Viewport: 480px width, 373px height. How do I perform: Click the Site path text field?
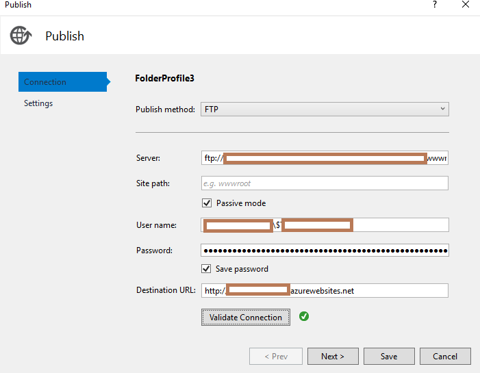pyautogui.click(x=325, y=183)
